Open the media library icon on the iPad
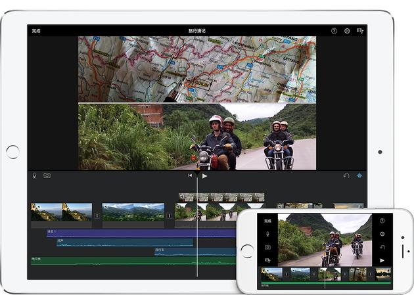This screenshot has height=295, width=414. [360, 31]
